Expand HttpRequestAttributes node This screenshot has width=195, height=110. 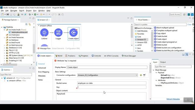159,83
